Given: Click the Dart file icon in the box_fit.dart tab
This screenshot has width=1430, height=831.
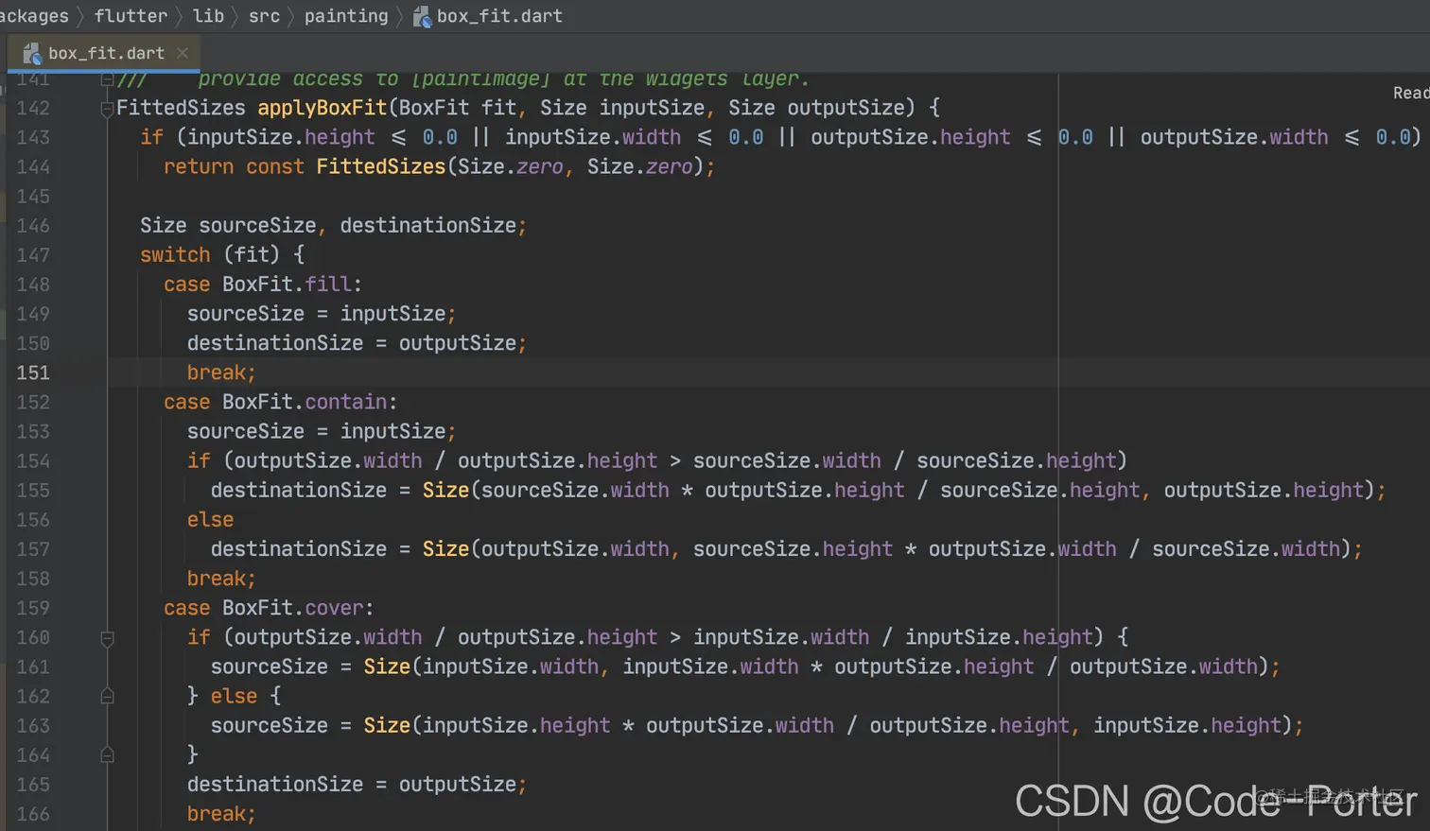Looking at the screenshot, I should (32, 54).
